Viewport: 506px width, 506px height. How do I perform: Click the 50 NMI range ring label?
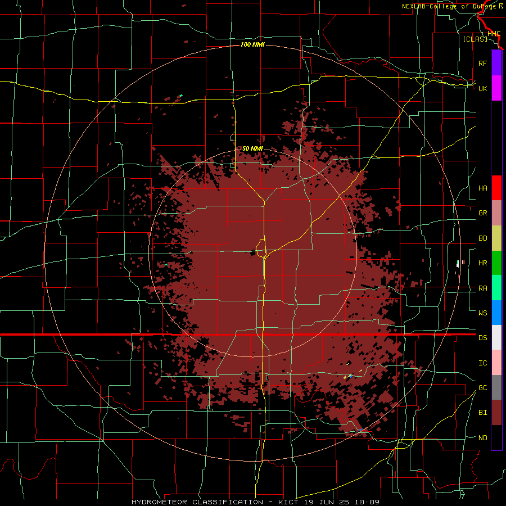point(252,148)
